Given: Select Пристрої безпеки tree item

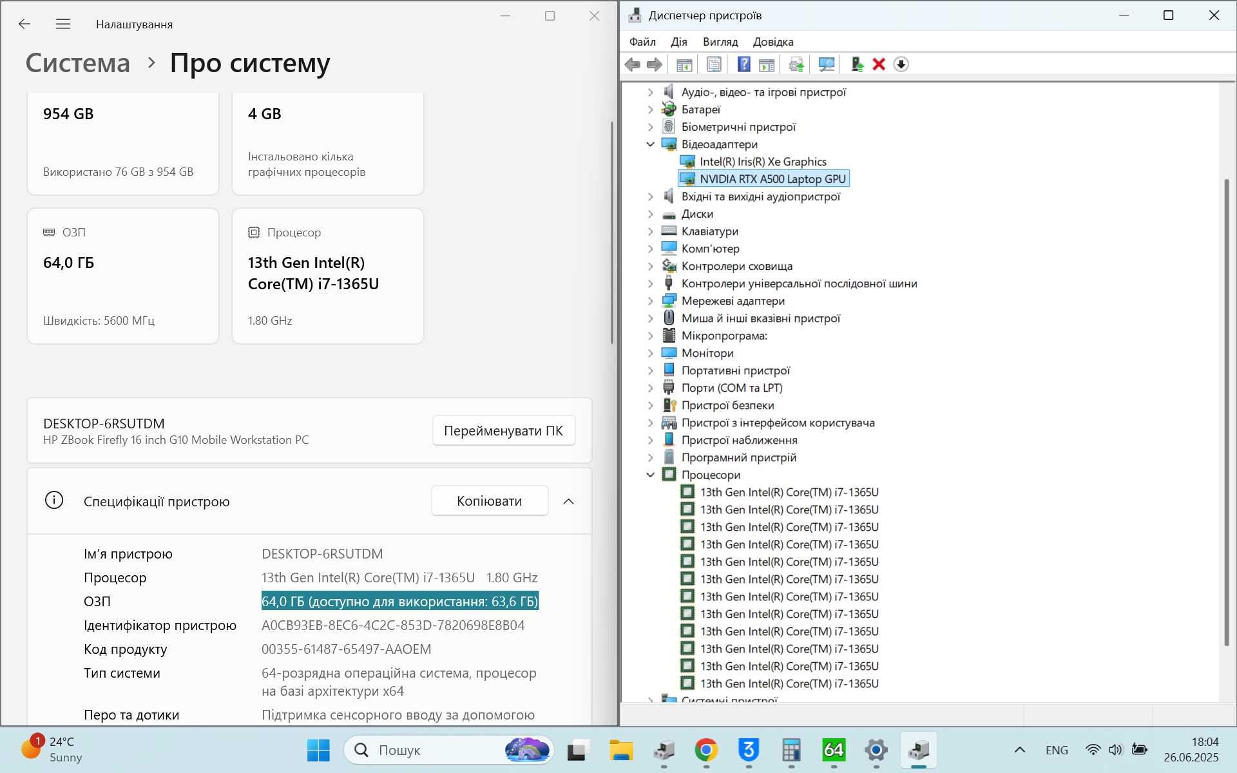Looking at the screenshot, I should pos(727,405).
